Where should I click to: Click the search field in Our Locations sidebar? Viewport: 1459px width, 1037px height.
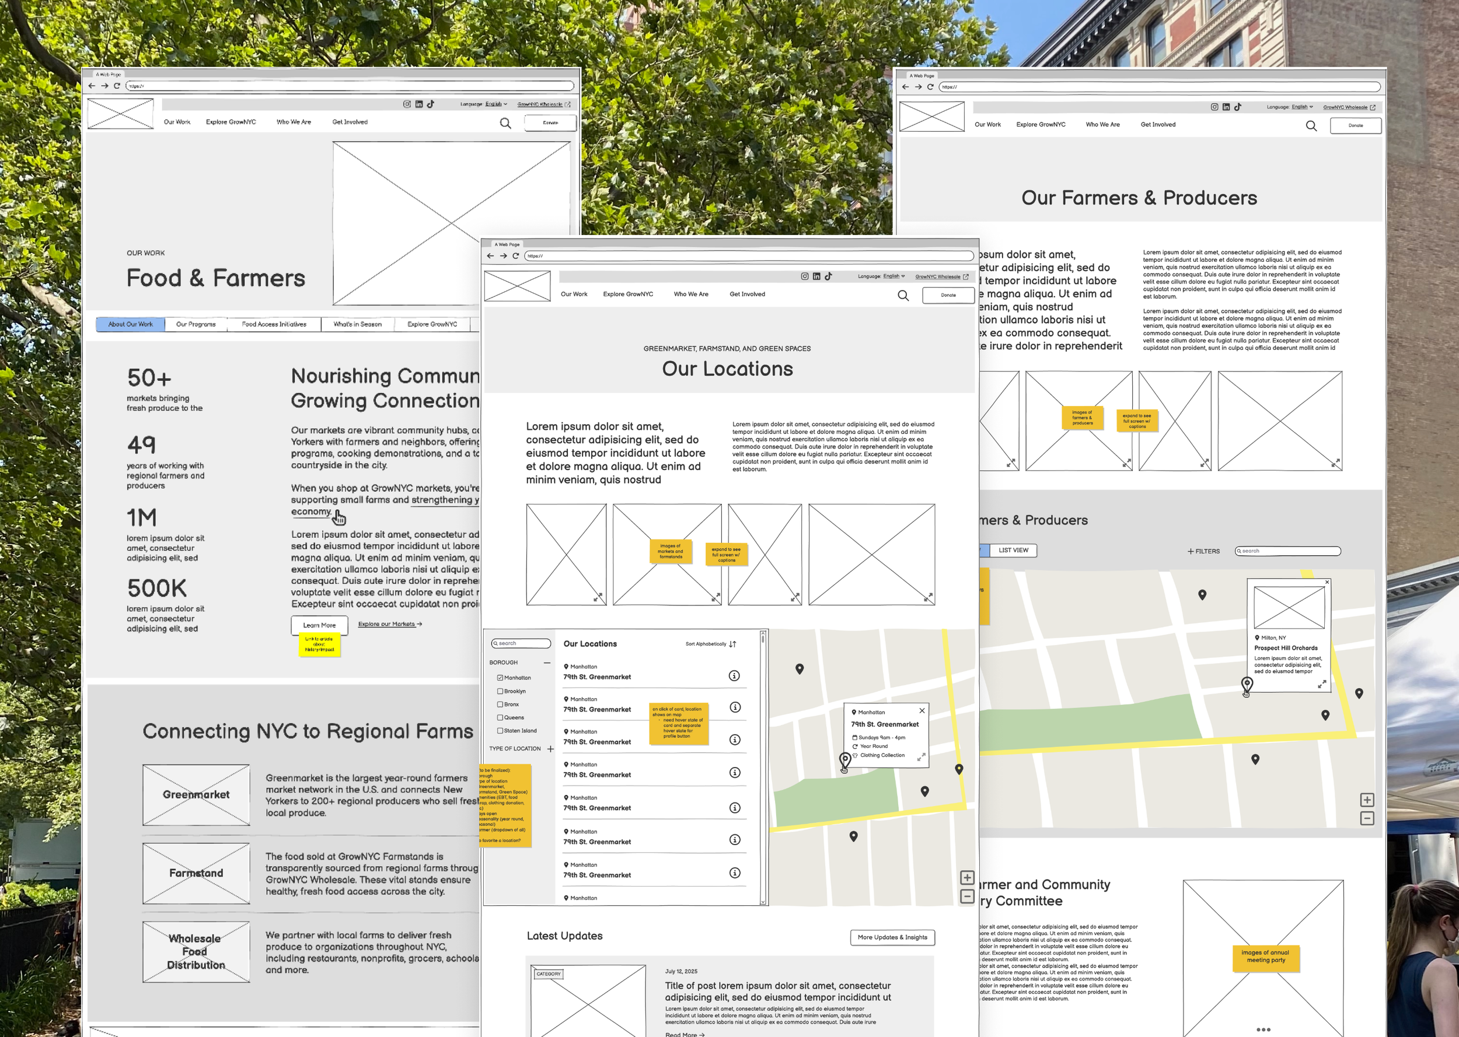click(x=522, y=644)
